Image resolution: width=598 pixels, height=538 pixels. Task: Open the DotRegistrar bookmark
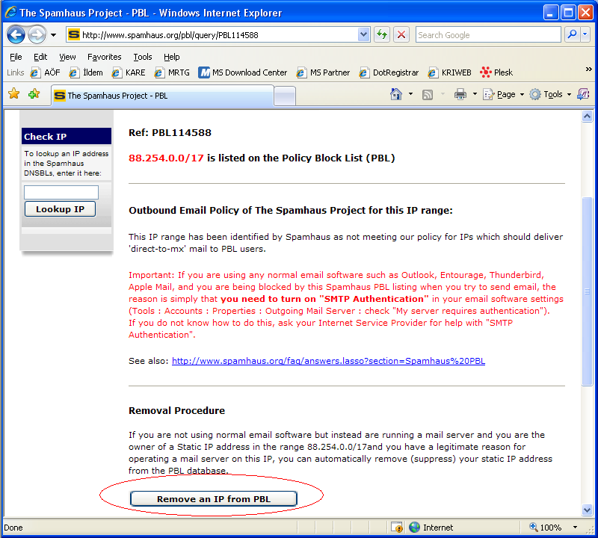[389, 72]
